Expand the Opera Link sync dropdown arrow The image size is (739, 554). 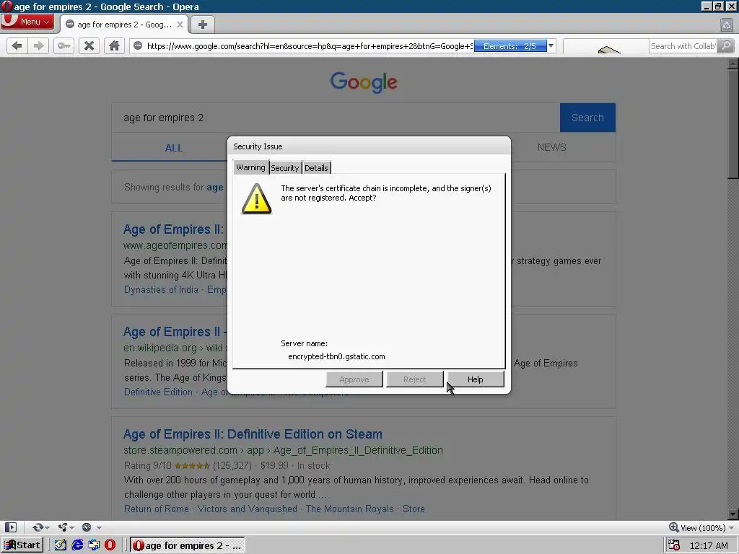tap(47, 527)
